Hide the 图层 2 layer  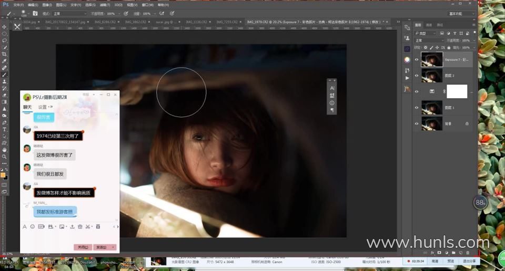417,76
